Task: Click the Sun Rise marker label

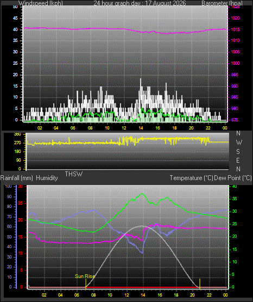Action: 85,276
